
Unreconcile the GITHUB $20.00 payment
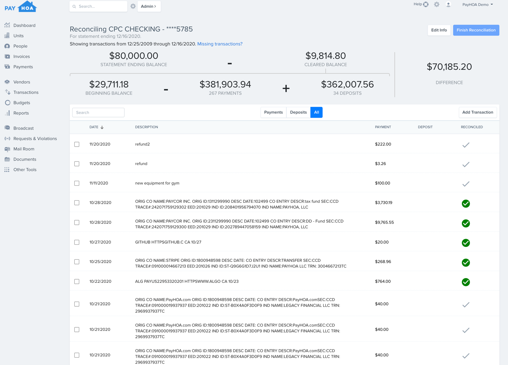tap(466, 243)
